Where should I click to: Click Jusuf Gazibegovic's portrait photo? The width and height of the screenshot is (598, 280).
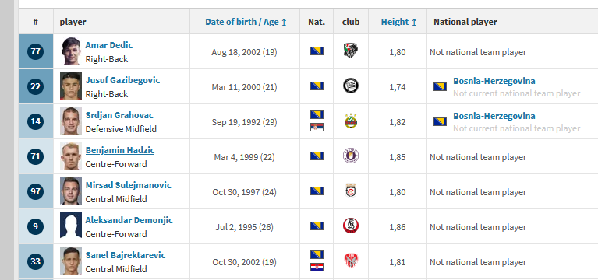71,86
